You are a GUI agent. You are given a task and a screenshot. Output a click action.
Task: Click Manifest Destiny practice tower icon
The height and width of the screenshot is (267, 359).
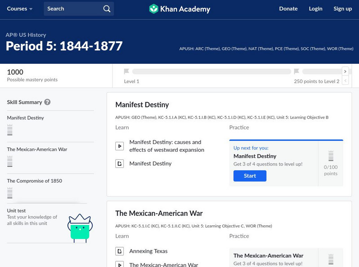(x=331, y=156)
